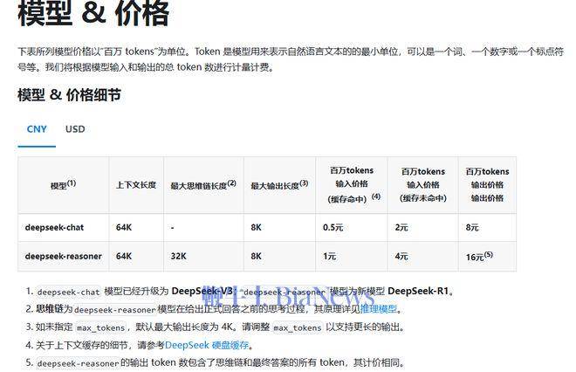Screen dimensions: 576x372
Task: Click the 模型 & 价格 page title
Action: click(x=93, y=16)
